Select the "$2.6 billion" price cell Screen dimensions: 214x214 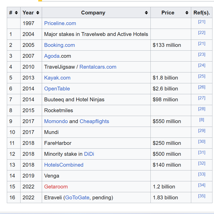pos(171,89)
